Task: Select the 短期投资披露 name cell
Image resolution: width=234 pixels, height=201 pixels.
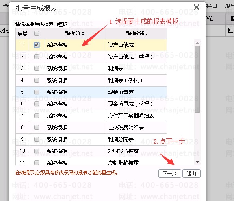Action: tap(136, 151)
